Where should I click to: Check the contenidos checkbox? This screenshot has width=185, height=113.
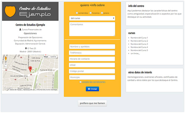tap(77, 13)
